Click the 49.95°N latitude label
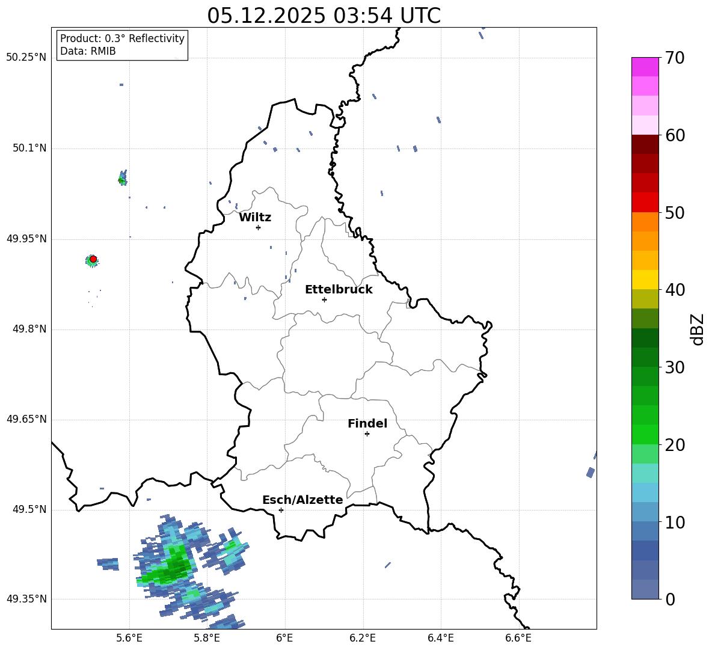This screenshot has height=650, width=712. point(26,239)
